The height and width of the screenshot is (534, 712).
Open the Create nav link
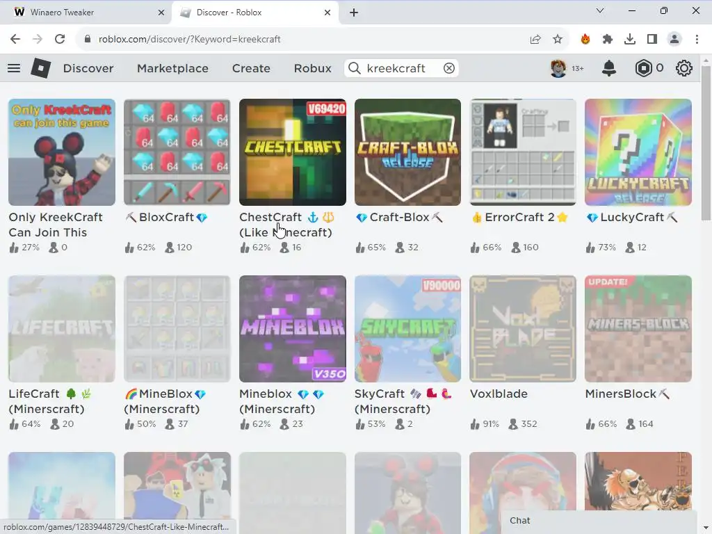(251, 68)
